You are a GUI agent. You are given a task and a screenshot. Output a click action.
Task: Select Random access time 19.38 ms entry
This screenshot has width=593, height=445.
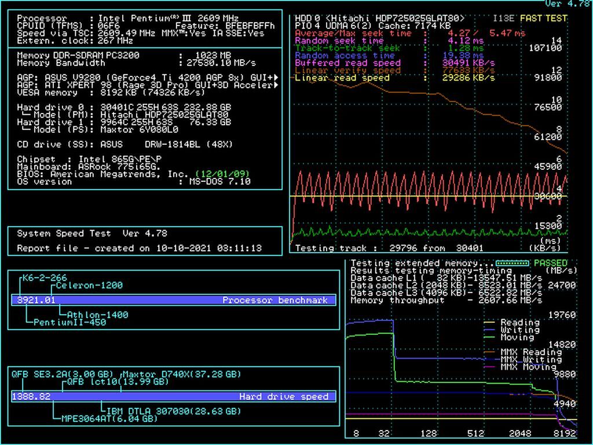389,55
